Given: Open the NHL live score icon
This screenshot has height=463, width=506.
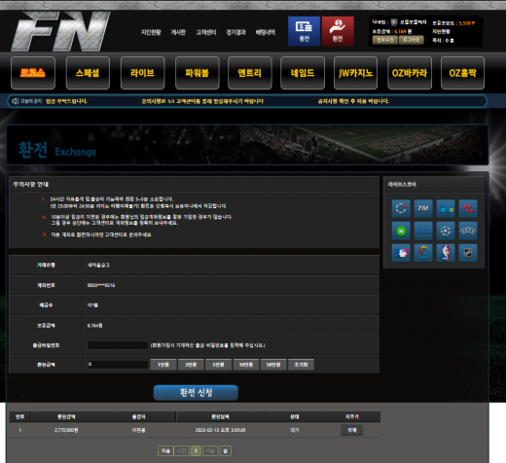Looking at the screenshot, I should pos(468,253).
